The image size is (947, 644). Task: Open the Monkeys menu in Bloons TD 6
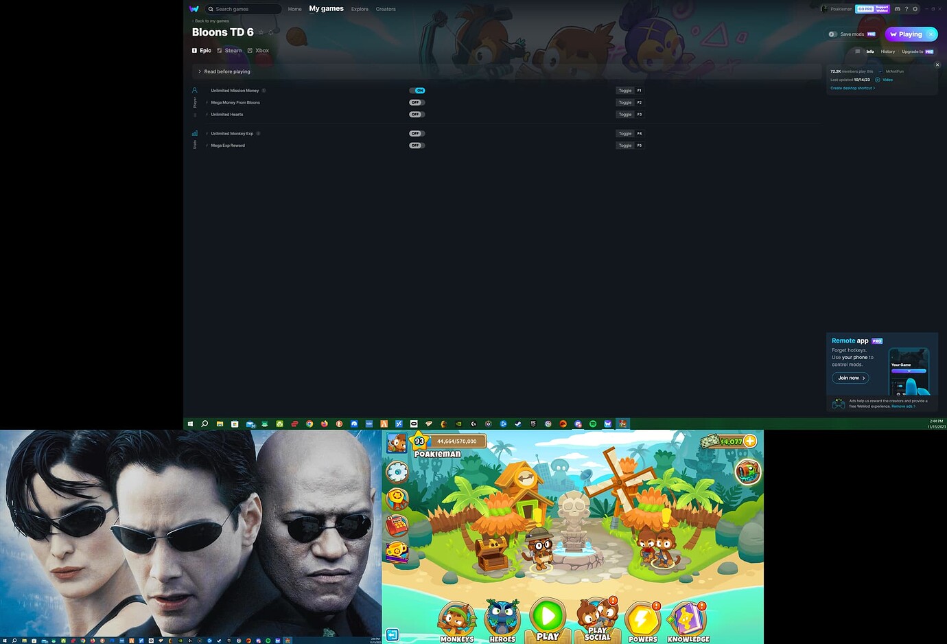click(456, 618)
